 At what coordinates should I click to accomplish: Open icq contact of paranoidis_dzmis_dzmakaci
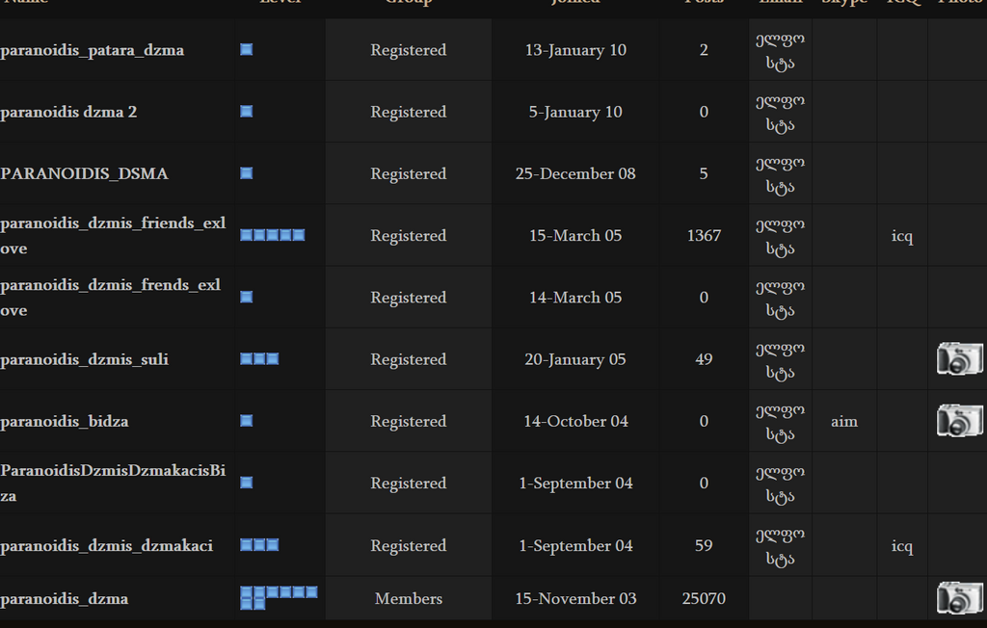[x=901, y=545]
